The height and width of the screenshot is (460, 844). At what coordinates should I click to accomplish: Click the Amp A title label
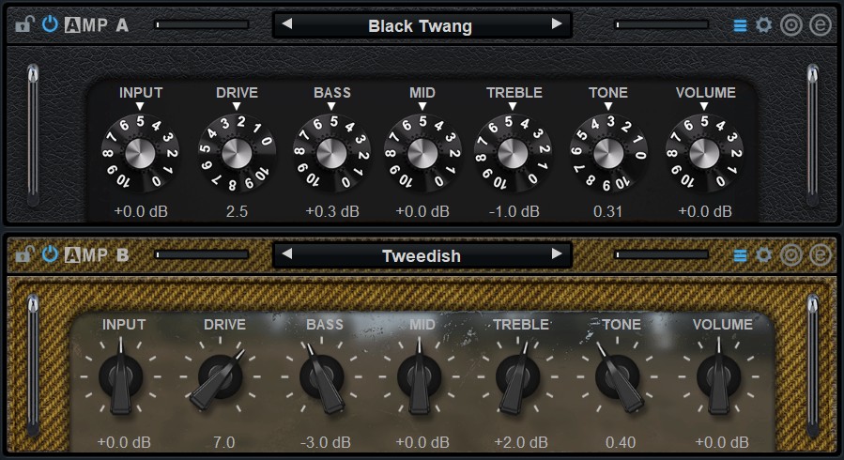[x=97, y=25]
